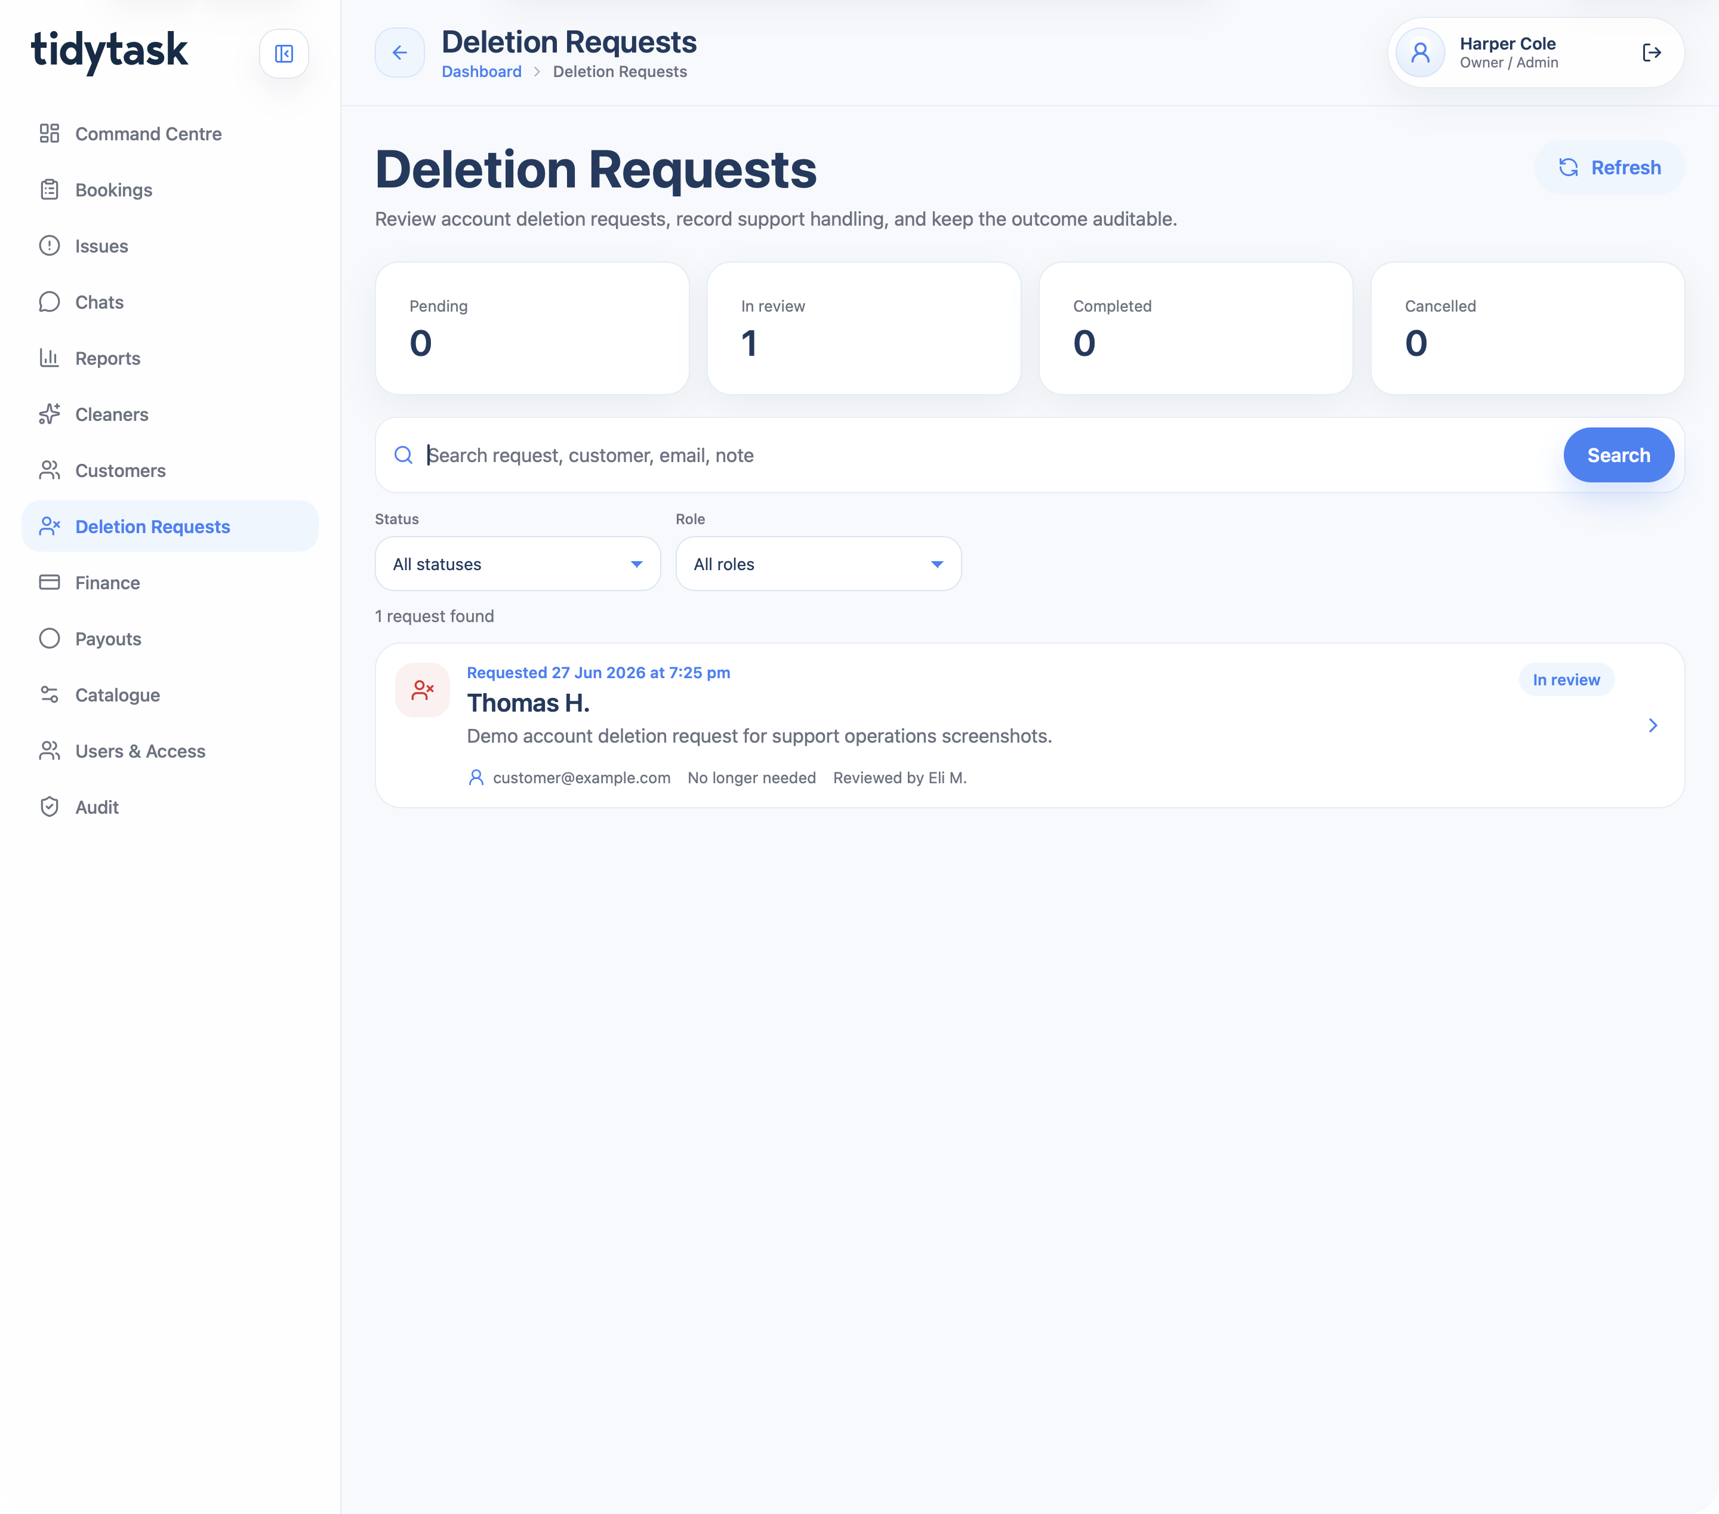Open Reports from the sidebar
1719x1514 pixels.
(x=170, y=358)
